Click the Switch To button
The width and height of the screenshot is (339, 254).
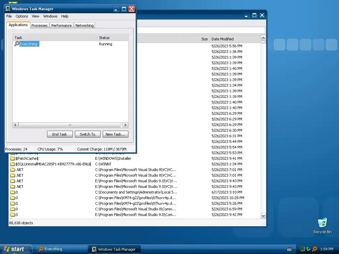[87, 134]
